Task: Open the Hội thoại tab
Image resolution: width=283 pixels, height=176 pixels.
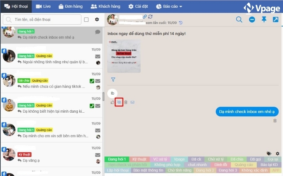Action: click(x=16, y=7)
